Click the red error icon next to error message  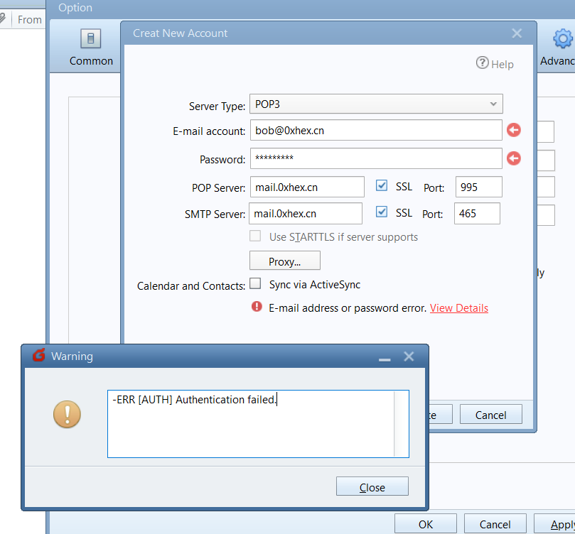[x=257, y=307]
